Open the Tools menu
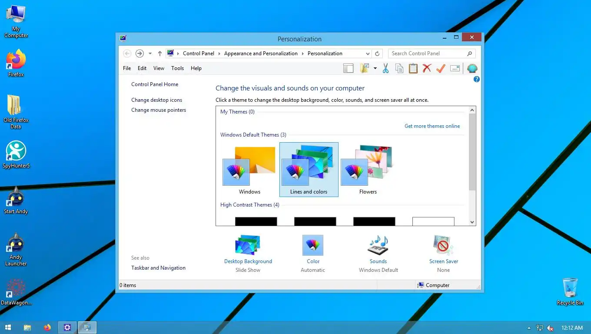 click(177, 68)
